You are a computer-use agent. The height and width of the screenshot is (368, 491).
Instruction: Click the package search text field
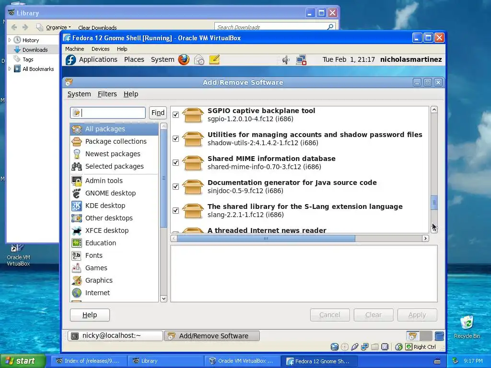coord(108,113)
